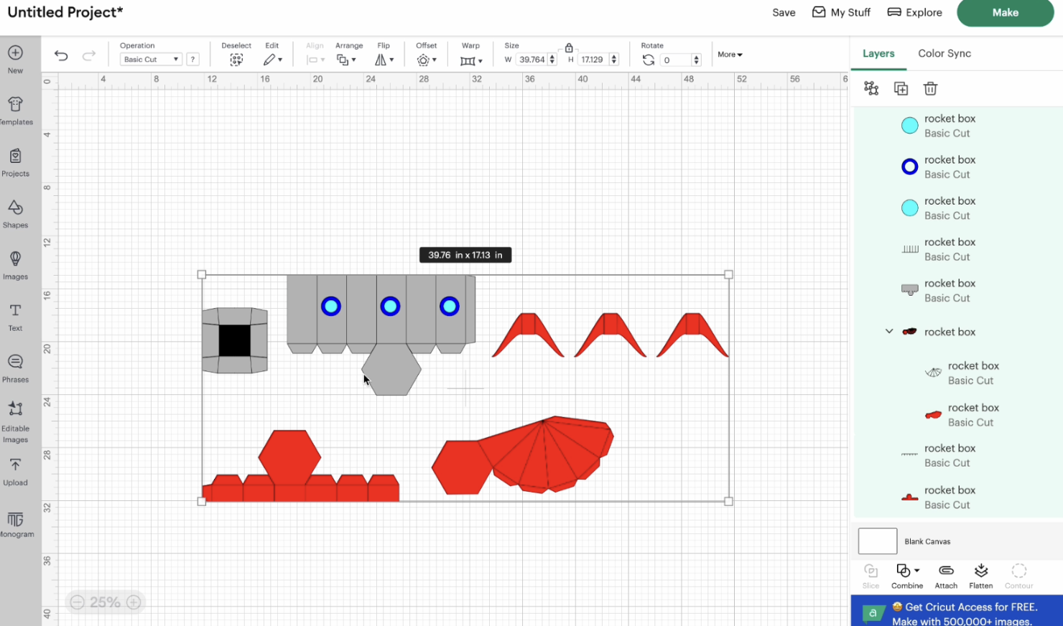1063x626 pixels.
Task: Click the Slice icon
Action: (x=870, y=574)
